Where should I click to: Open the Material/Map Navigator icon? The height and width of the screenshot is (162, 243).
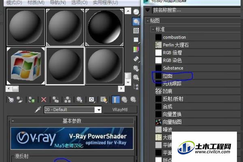tap(136, 87)
